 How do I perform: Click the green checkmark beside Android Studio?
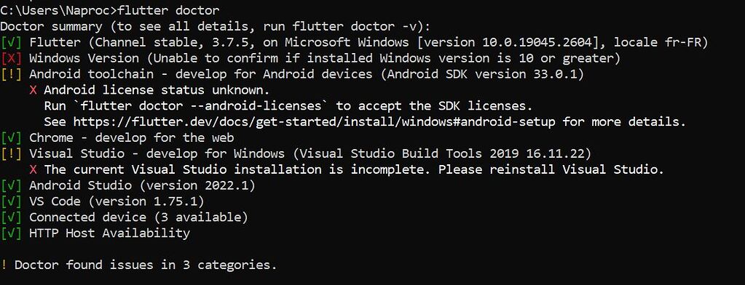point(11,185)
